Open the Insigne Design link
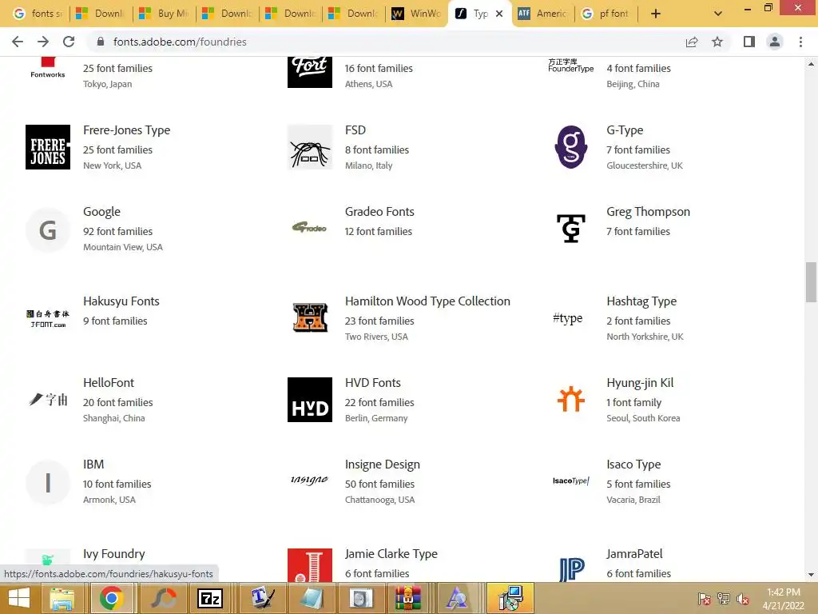The height and width of the screenshot is (614, 818). tap(383, 464)
